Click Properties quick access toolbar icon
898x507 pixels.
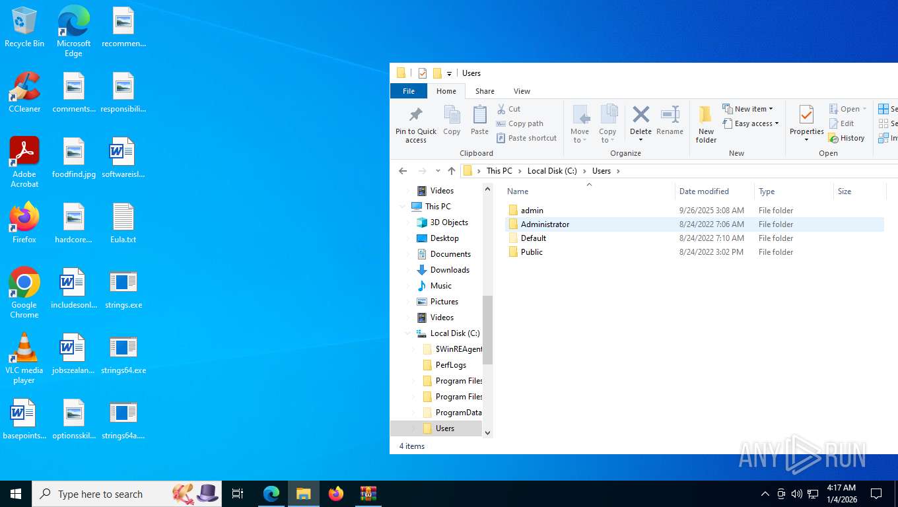click(423, 73)
